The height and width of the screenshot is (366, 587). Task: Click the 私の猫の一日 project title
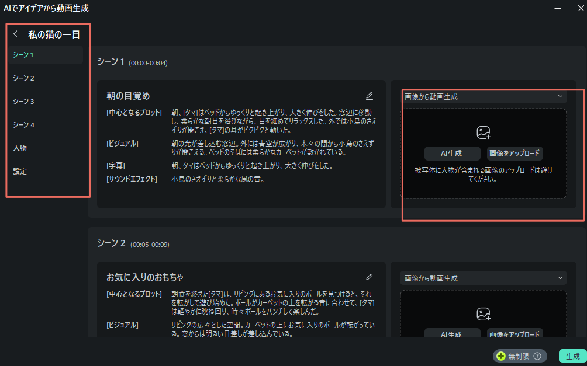[x=54, y=35]
